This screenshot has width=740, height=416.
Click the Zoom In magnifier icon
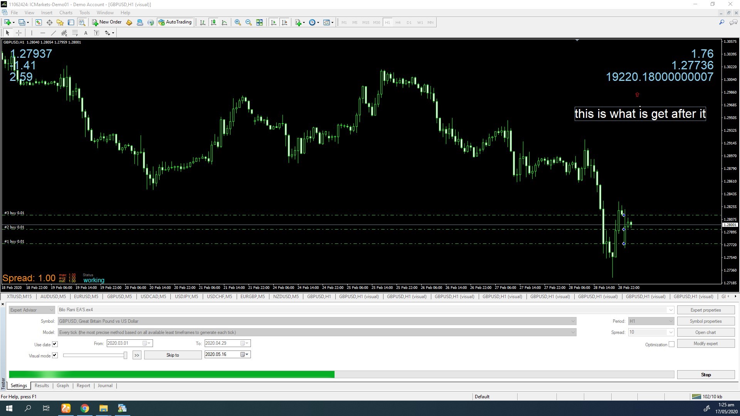[x=238, y=22]
